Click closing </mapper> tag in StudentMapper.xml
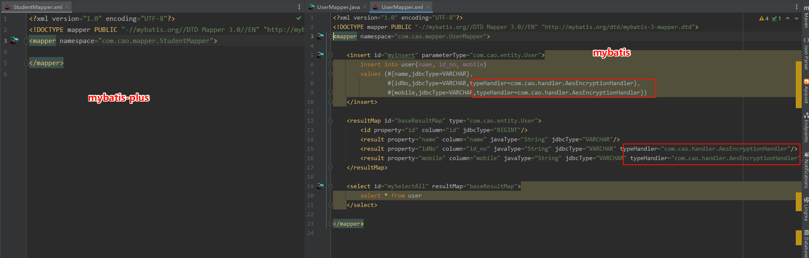 tap(46, 63)
